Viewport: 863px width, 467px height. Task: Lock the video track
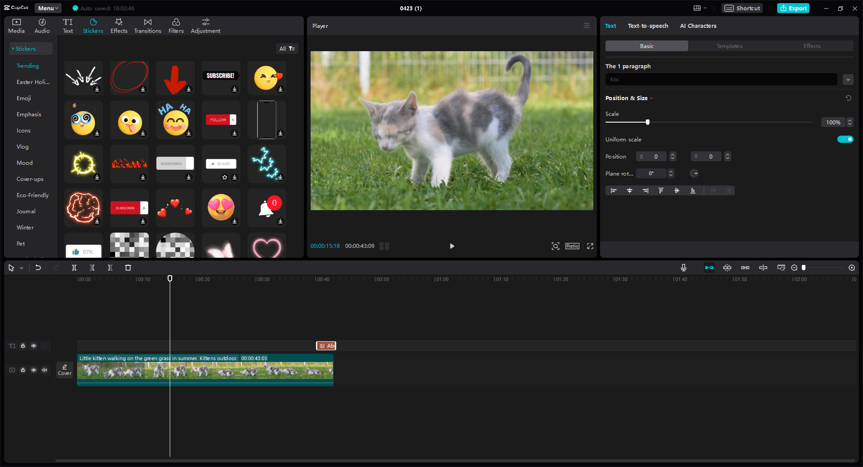click(x=23, y=370)
